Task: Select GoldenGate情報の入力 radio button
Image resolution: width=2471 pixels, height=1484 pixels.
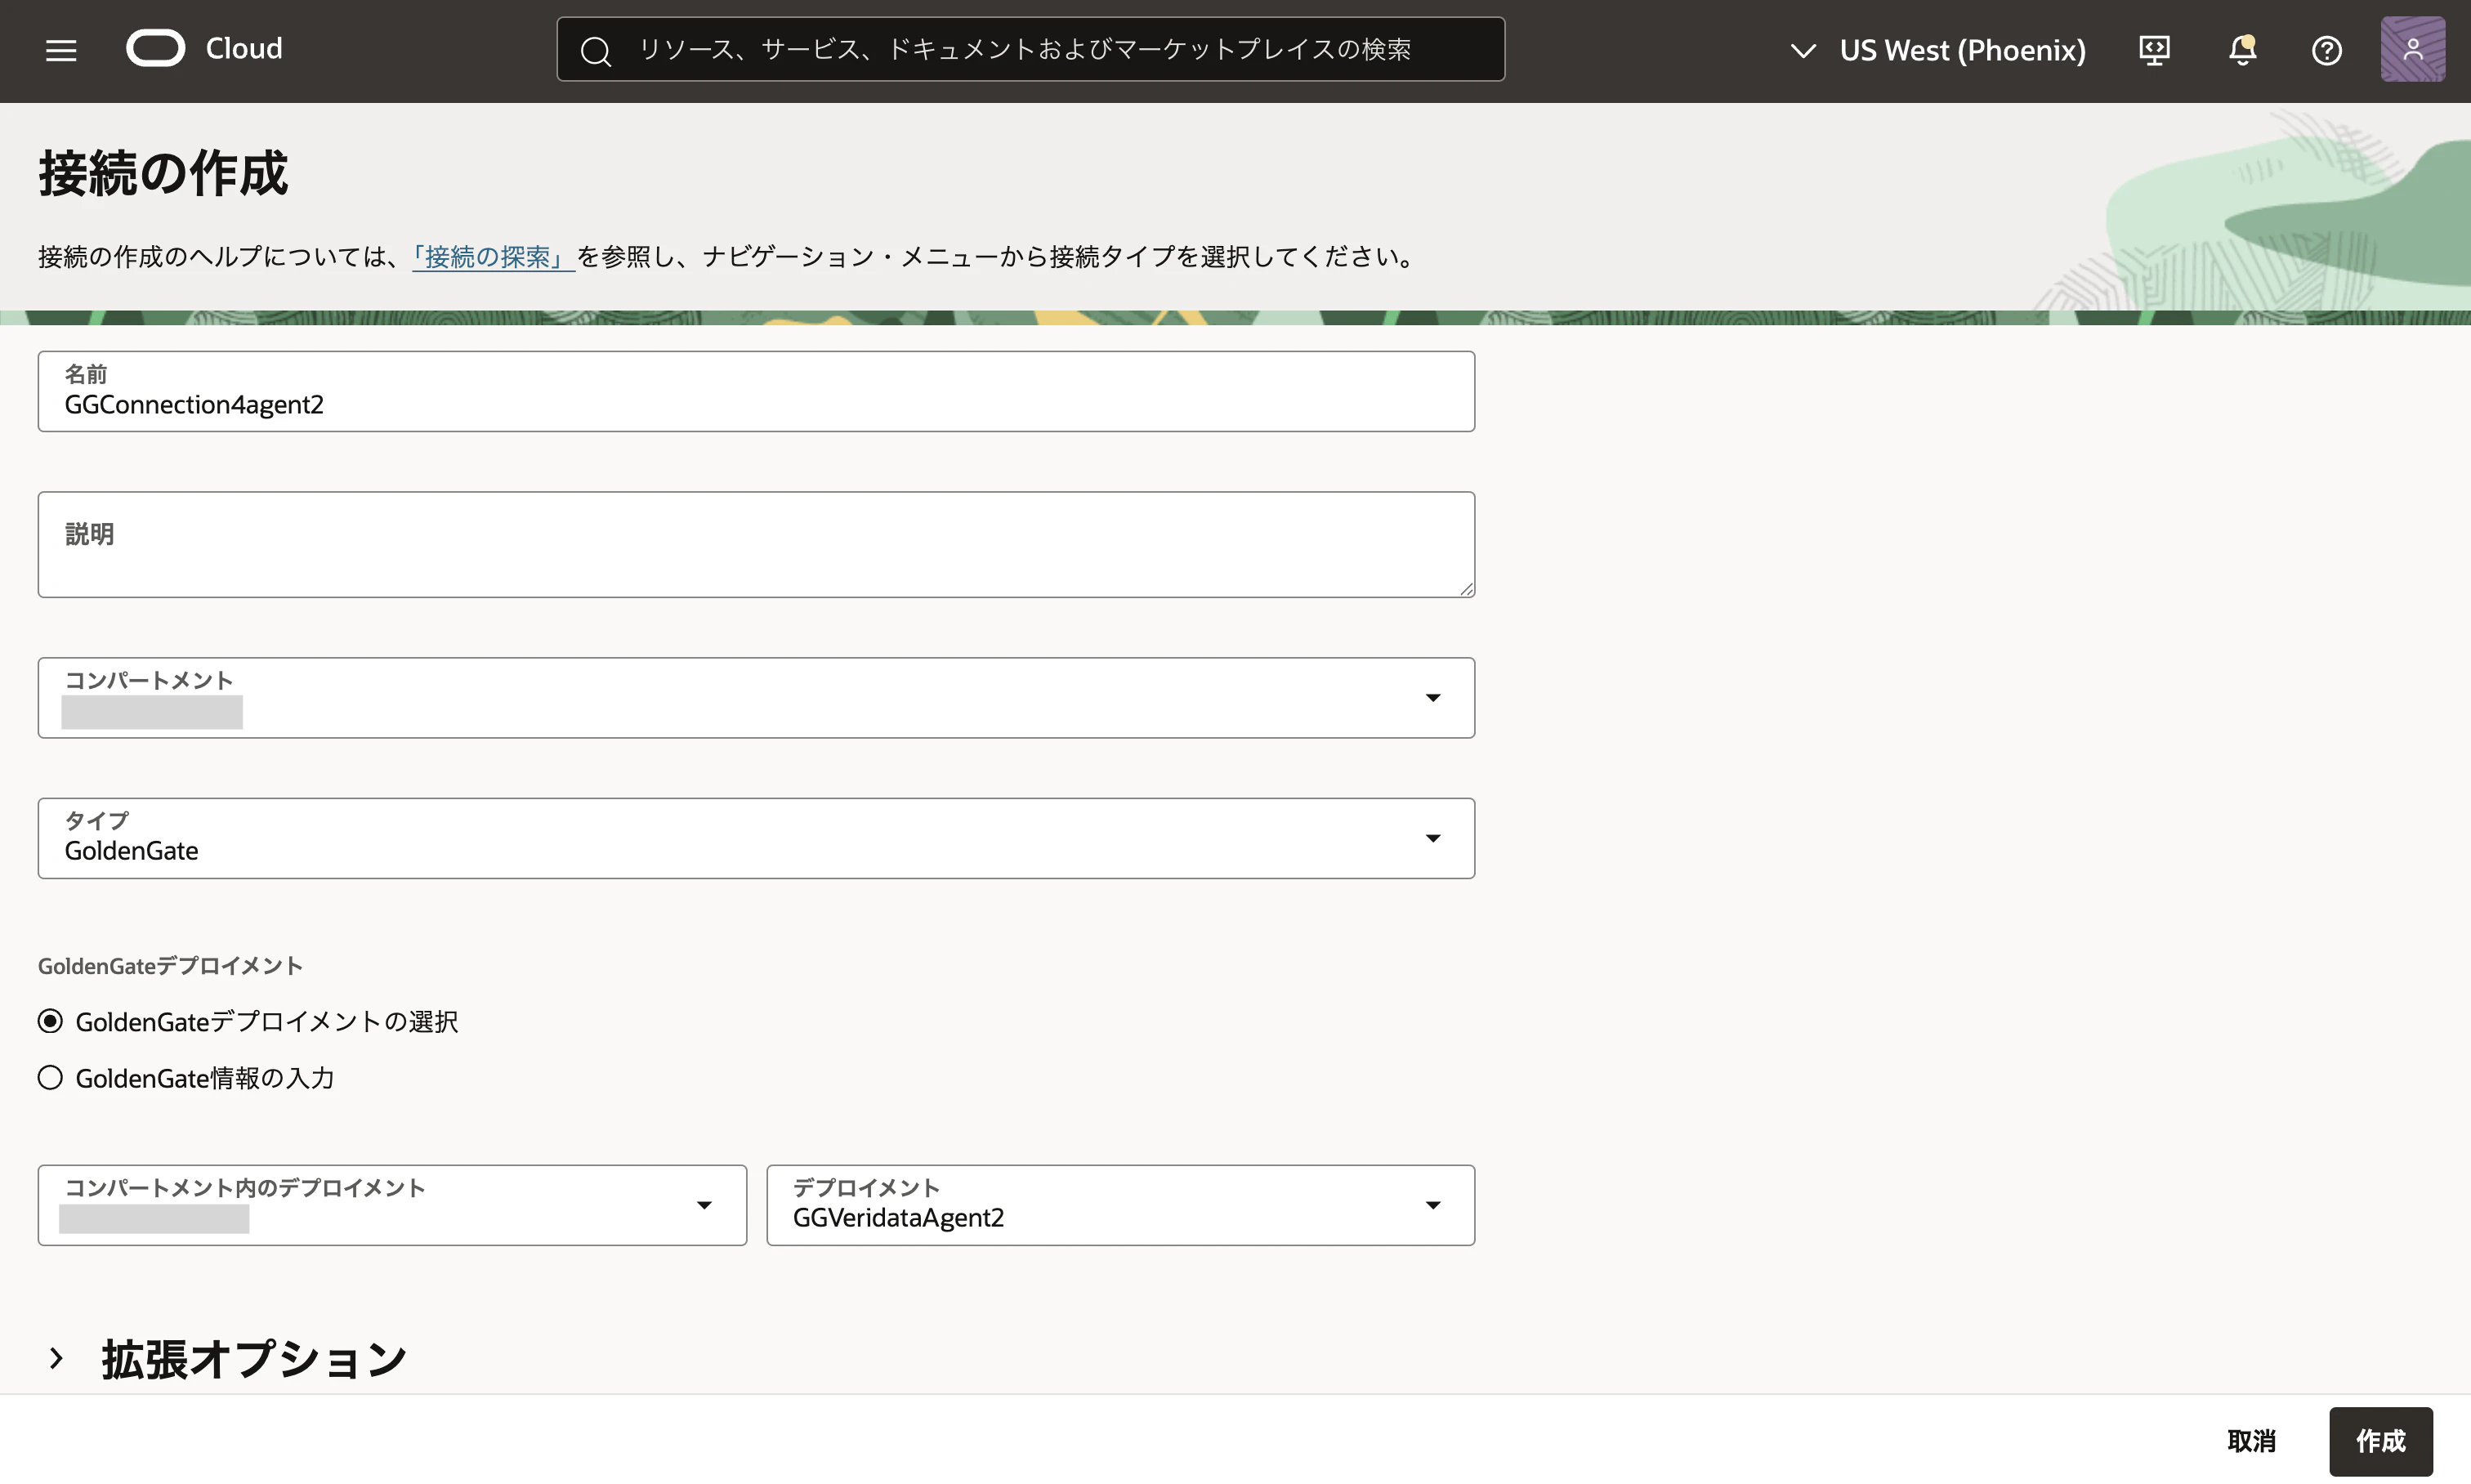Action: [x=50, y=1077]
